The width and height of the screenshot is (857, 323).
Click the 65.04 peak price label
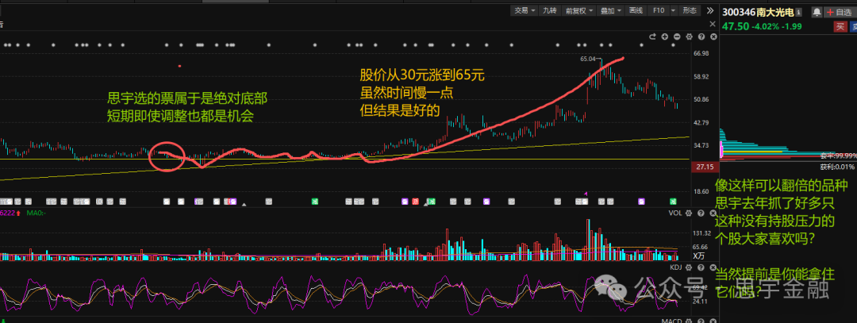pos(588,59)
